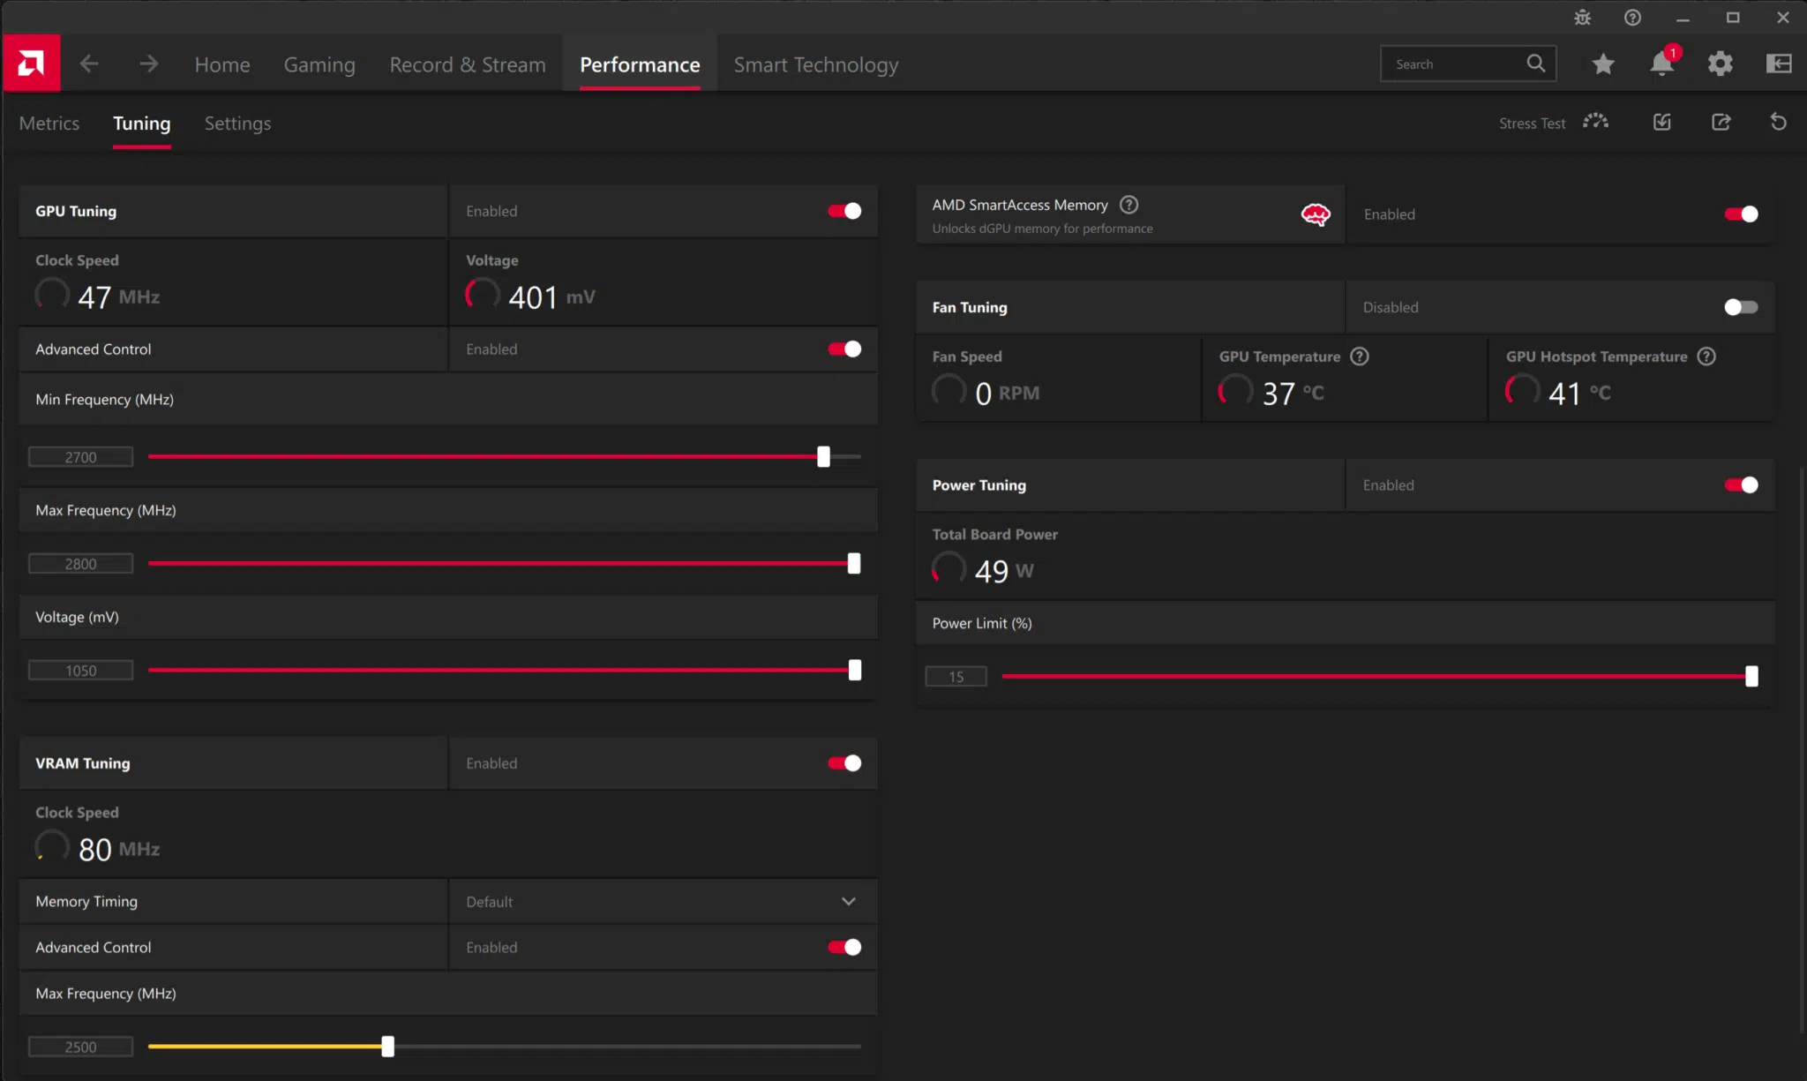Click the Power Limit 15 value box
Image resolution: width=1807 pixels, height=1081 pixels.
(956, 677)
